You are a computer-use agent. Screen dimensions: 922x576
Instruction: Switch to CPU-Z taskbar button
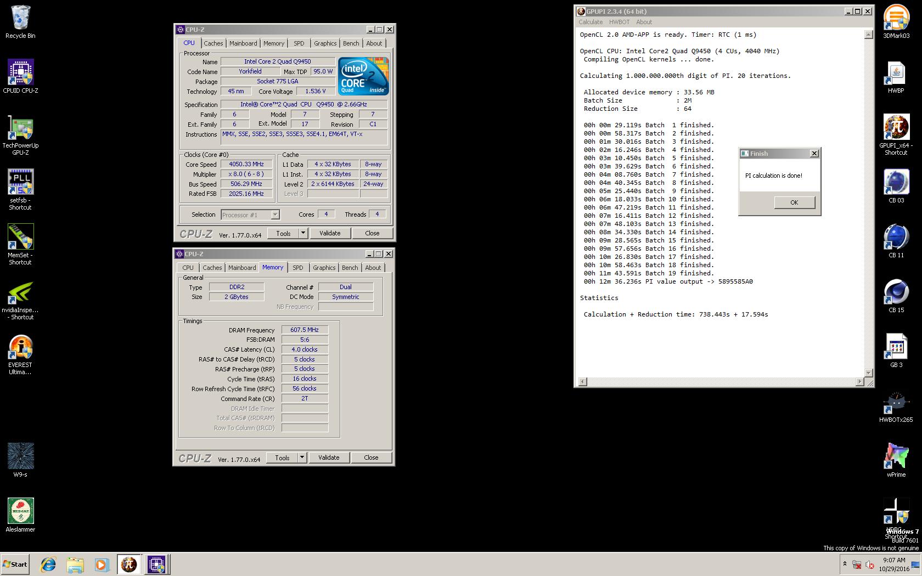[x=156, y=564]
